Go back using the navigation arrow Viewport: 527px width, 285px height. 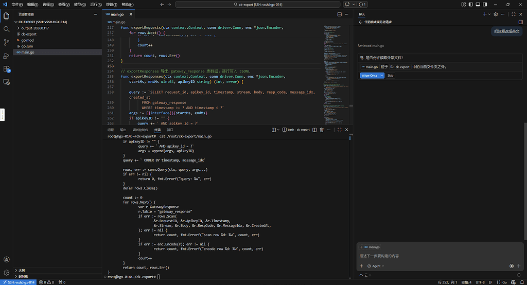pos(162,4)
